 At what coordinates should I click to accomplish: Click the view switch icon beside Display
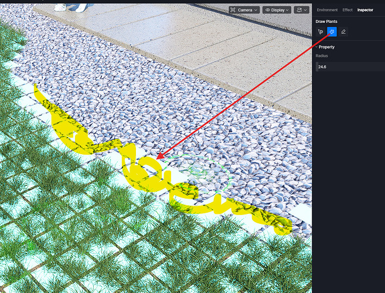[x=299, y=10]
